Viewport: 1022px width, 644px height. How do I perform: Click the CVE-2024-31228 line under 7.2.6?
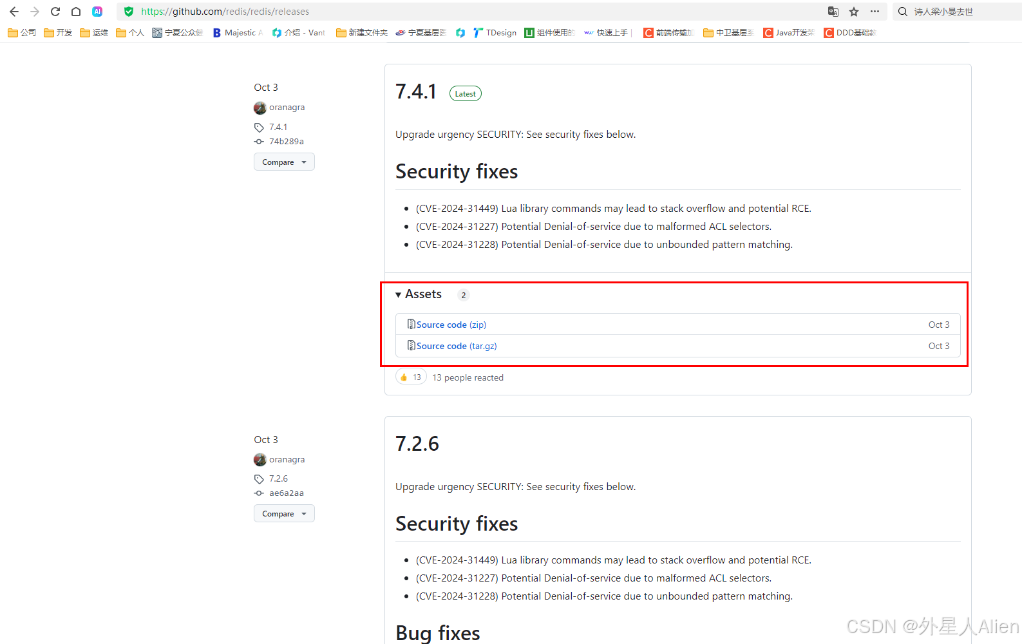pyautogui.click(x=604, y=596)
